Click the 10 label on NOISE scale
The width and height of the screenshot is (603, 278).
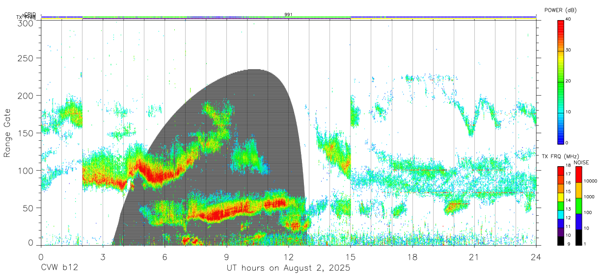pyautogui.click(x=587, y=228)
